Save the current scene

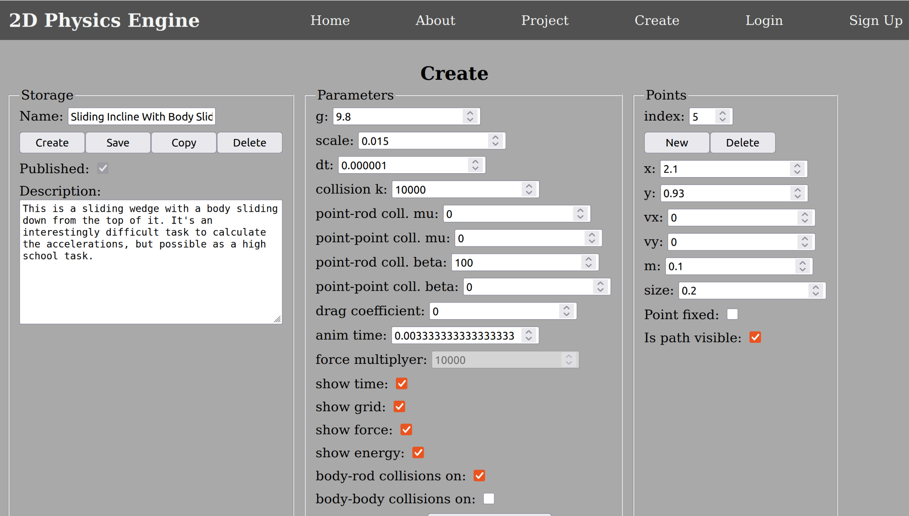[x=118, y=142]
